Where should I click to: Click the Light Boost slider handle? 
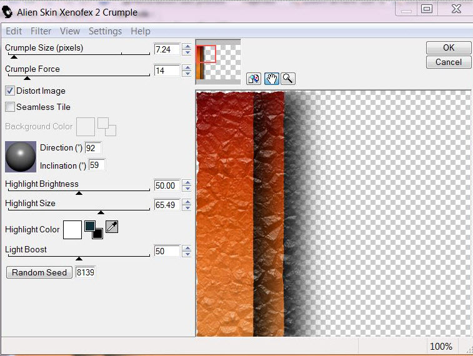[x=79, y=259]
